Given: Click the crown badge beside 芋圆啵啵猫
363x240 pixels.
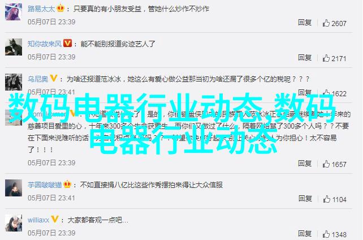Looking at the screenshot, I should click(67, 184).
